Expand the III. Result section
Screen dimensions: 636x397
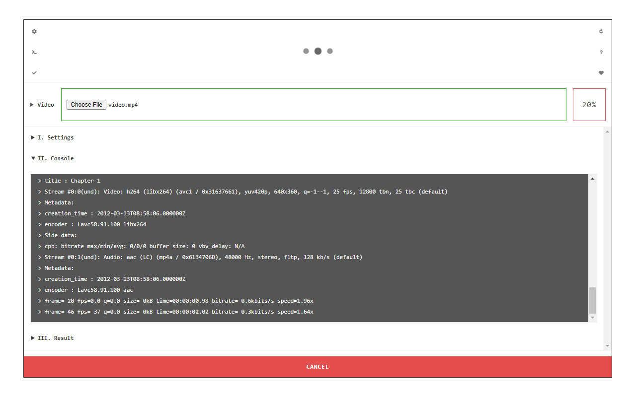52,338
